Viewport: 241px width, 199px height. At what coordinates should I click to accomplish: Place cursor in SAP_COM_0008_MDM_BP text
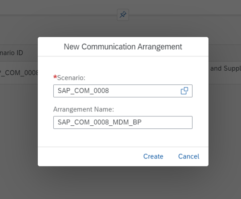(x=100, y=123)
